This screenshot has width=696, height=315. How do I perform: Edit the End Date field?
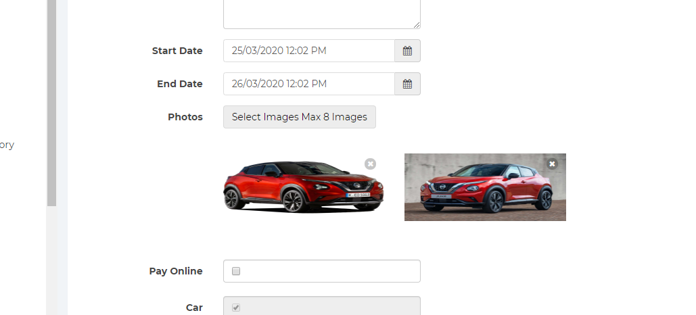click(309, 84)
